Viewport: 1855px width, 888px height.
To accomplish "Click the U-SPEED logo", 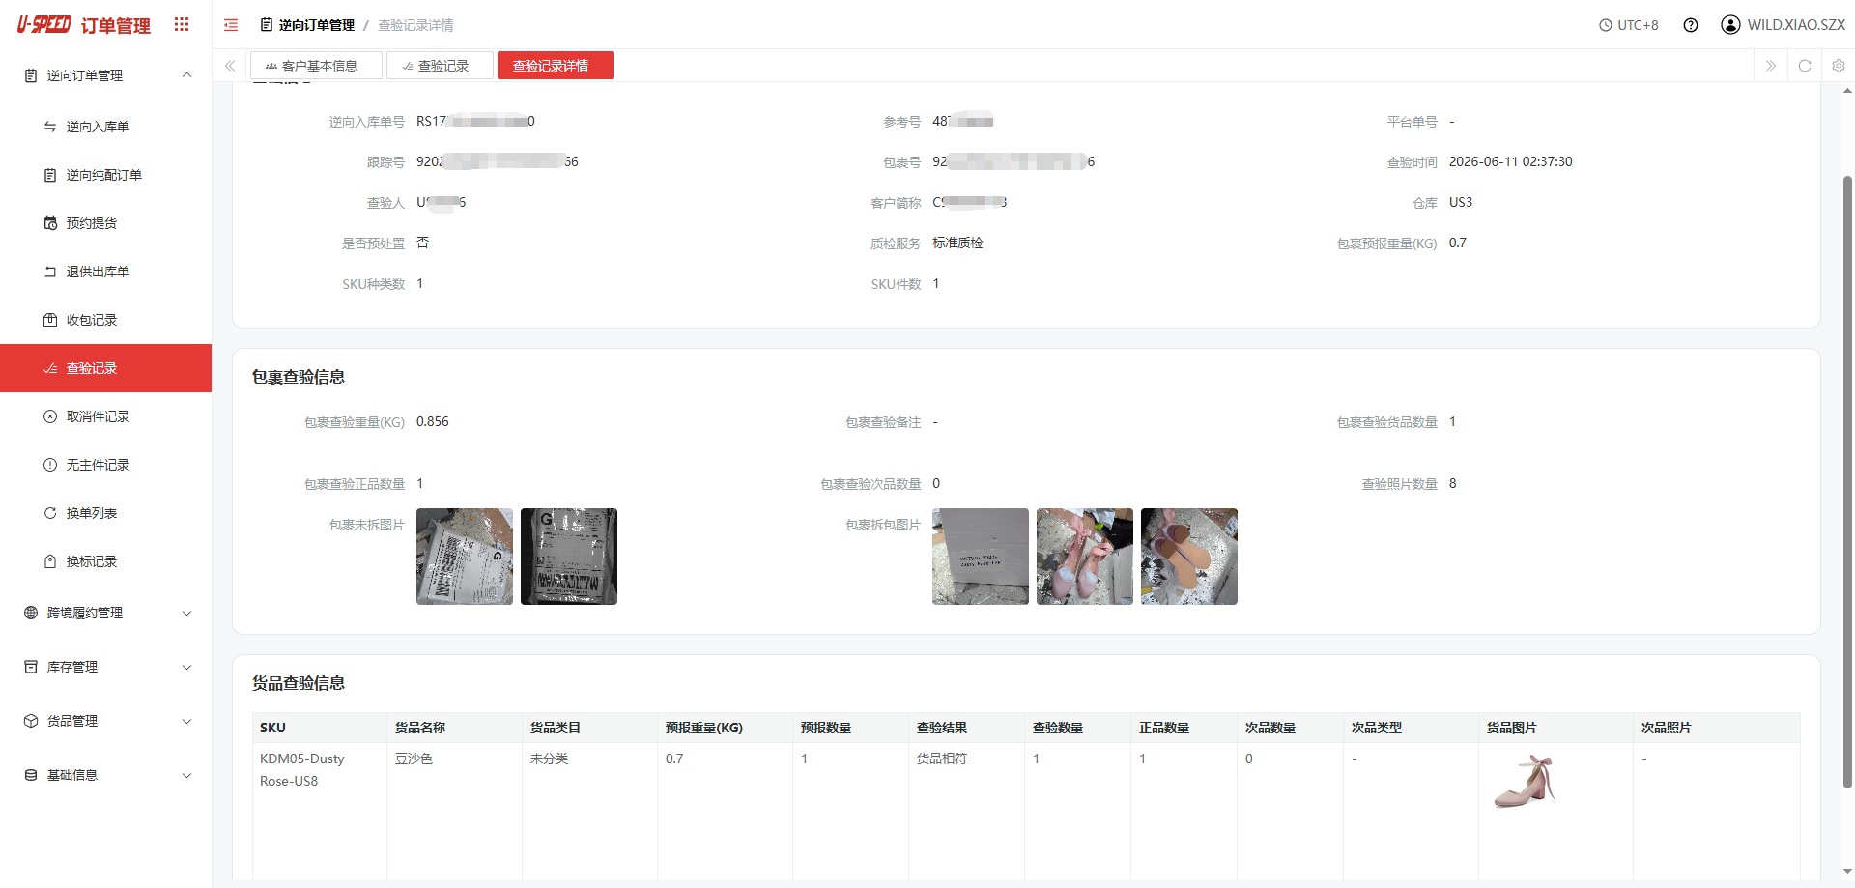I will (43, 25).
